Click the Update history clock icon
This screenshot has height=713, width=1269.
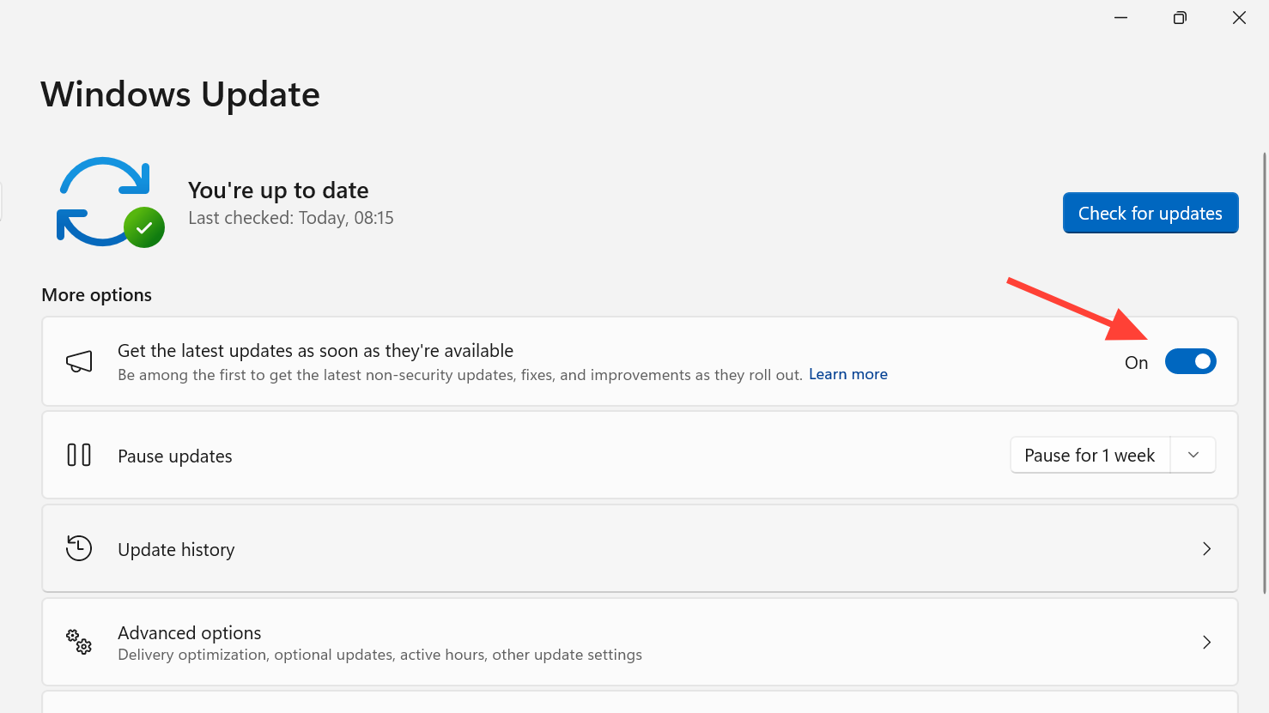[79, 548]
